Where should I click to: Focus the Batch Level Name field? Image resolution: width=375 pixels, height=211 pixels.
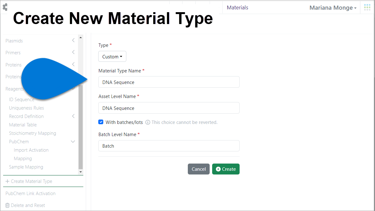[x=169, y=146]
